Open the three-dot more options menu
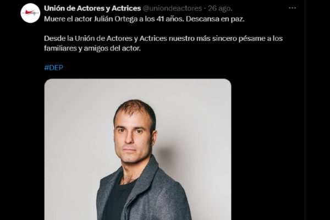 point(293,8)
